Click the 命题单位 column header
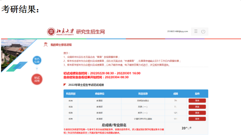The height and width of the screenshot is (139, 241). click(x=99, y=94)
